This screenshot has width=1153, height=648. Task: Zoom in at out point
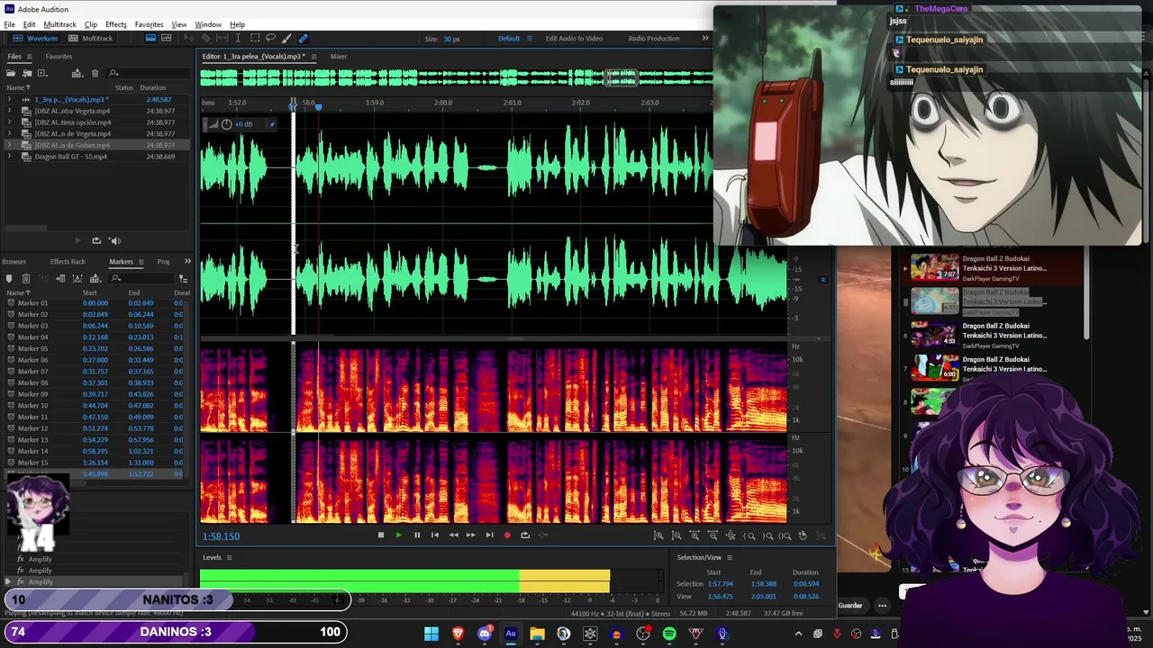[x=767, y=535]
